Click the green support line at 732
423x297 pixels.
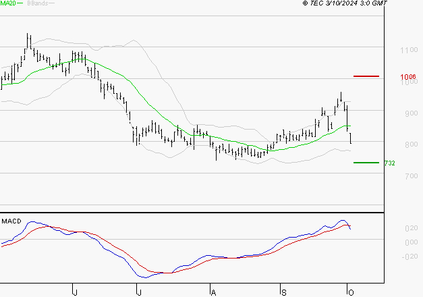point(366,163)
